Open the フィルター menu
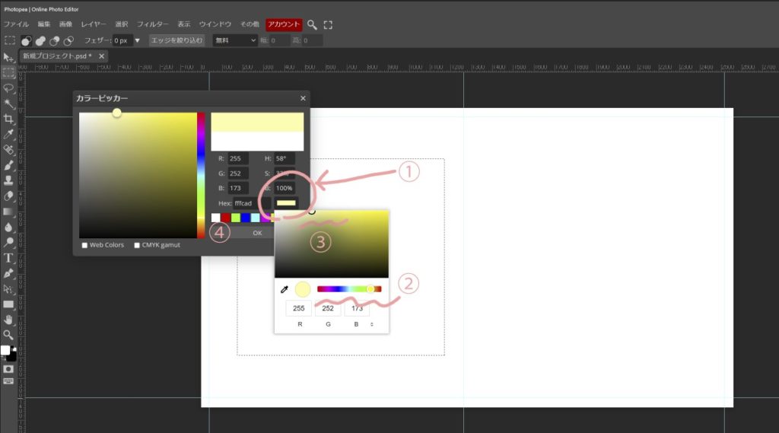The height and width of the screenshot is (433, 779). (x=152, y=25)
